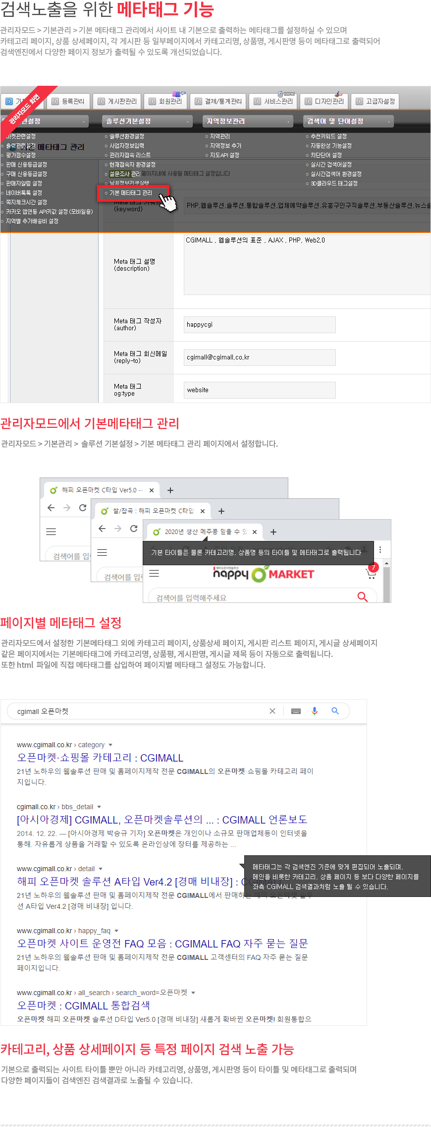Click the happy MARKET logo

[263, 574]
